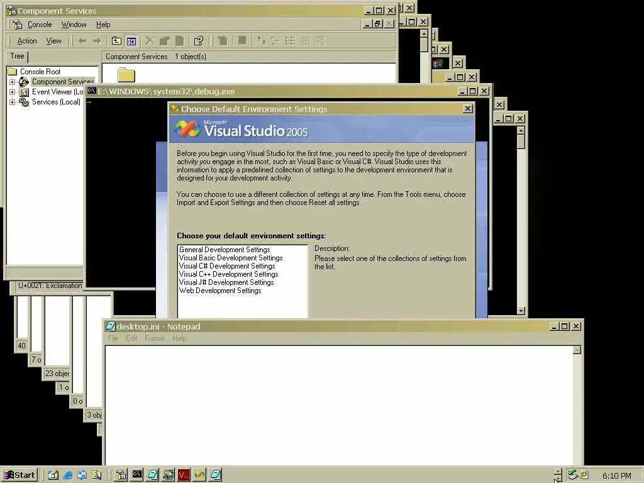Open Action menu

tap(26, 41)
